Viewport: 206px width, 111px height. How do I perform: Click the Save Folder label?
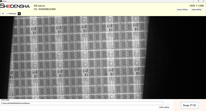click(5, 100)
